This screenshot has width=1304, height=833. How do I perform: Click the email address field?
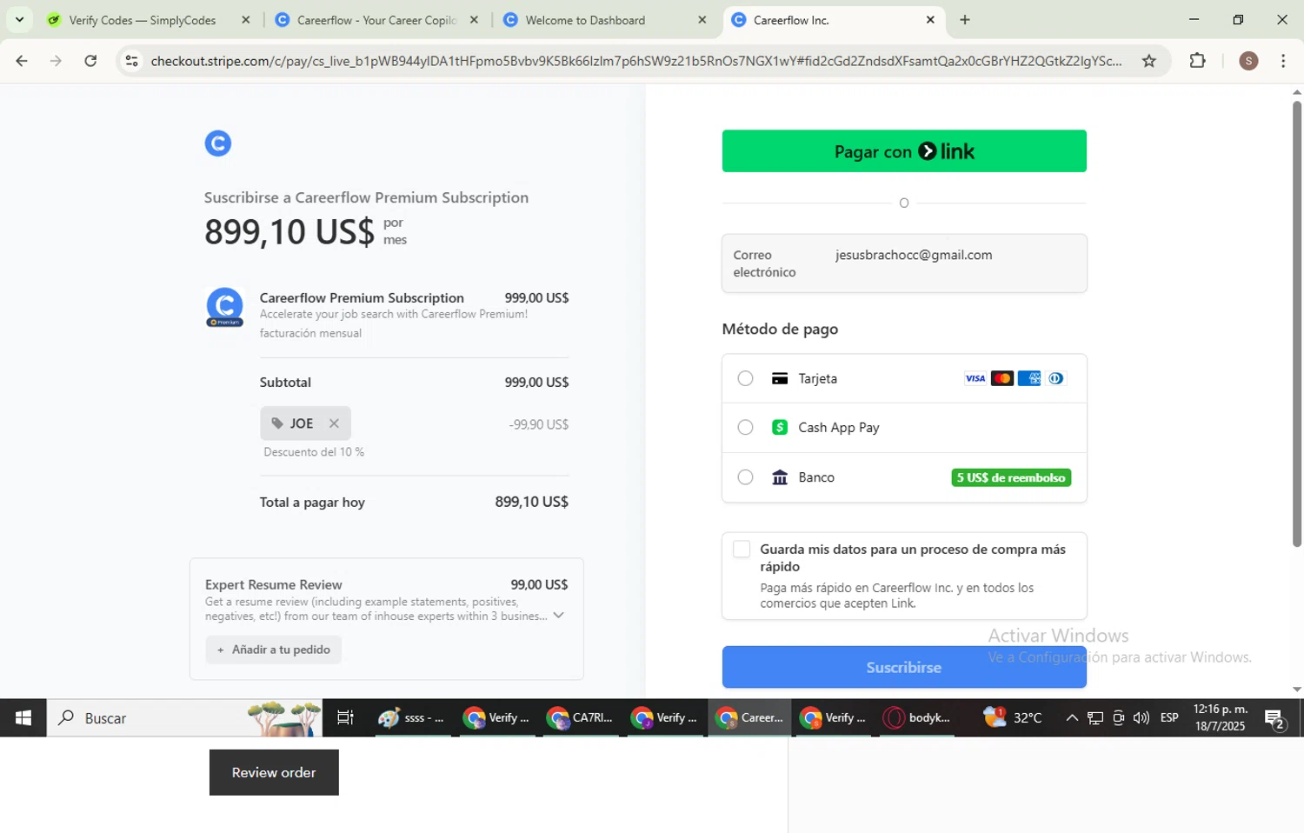pos(904,263)
